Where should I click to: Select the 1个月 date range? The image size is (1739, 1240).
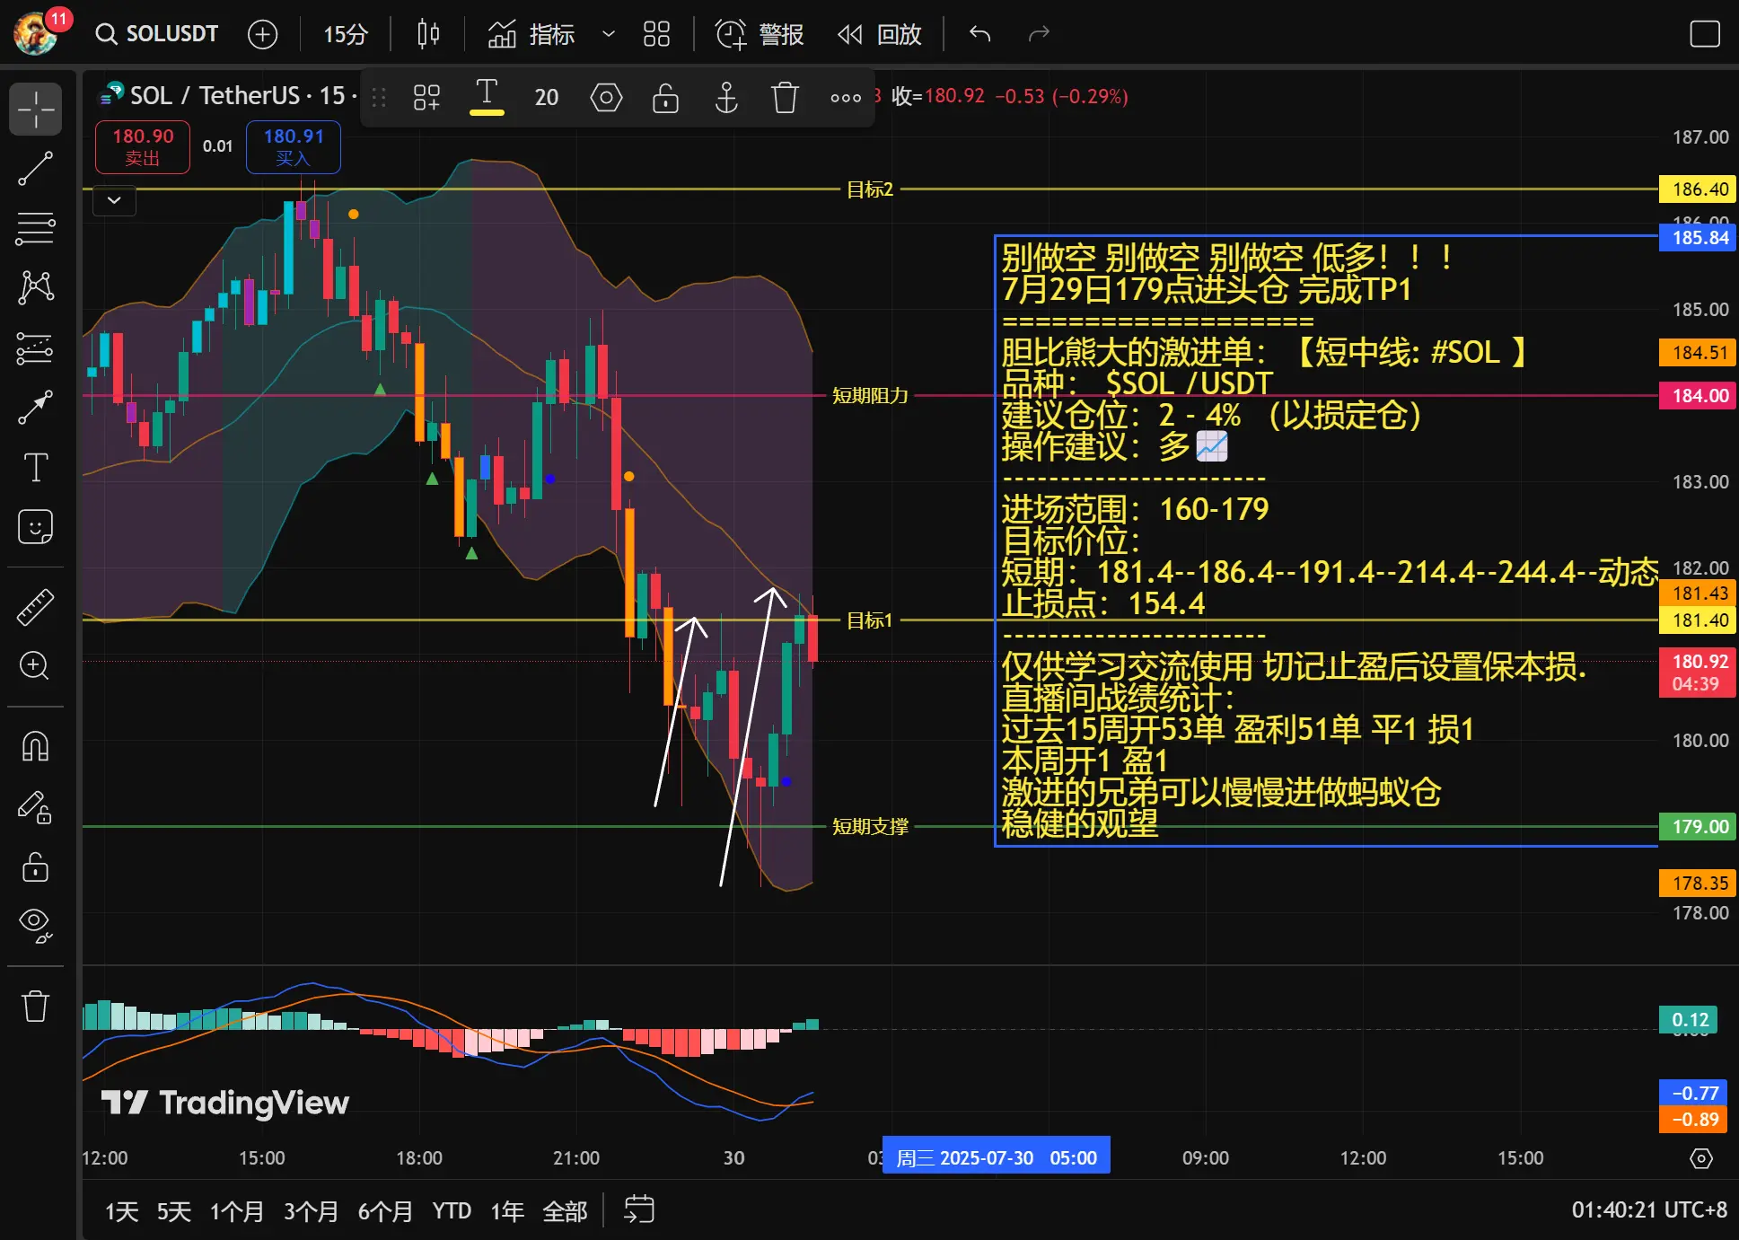(x=237, y=1211)
